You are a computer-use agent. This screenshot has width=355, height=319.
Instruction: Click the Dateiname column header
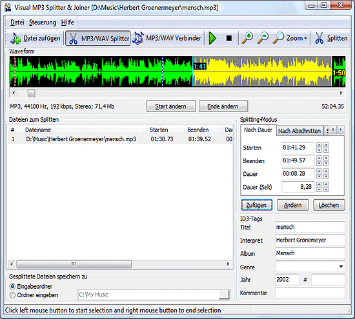point(85,130)
